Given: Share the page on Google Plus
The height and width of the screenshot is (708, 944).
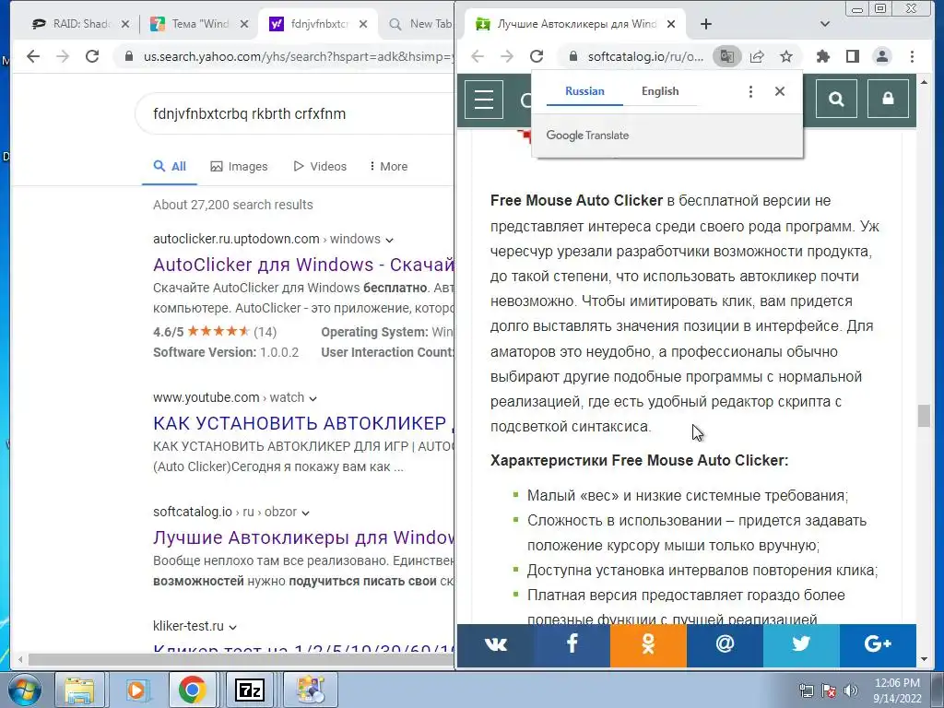Looking at the screenshot, I should [878, 644].
